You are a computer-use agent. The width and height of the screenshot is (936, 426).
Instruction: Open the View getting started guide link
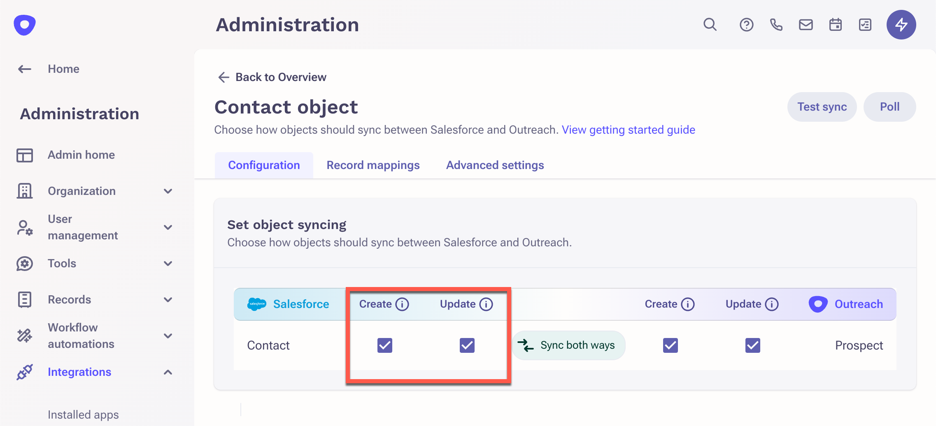click(x=628, y=130)
